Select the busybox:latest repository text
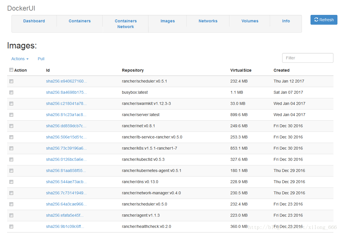 135,92
